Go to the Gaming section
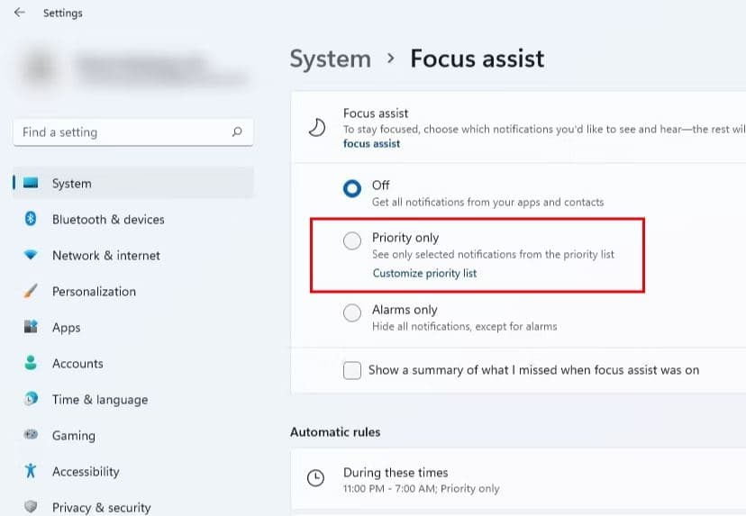Screen dimensions: 746x516 (x=73, y=436)
